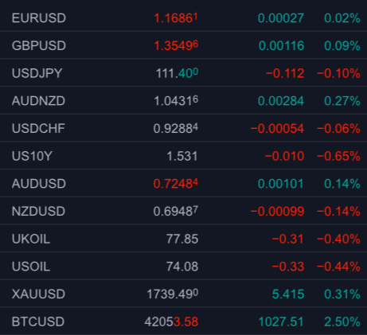Click XAUUSD change value 5.415

[x=288, y=294]
